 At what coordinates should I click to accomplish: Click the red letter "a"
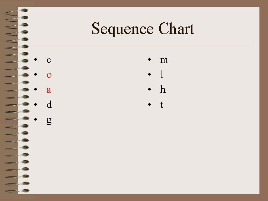coord(49,90)
